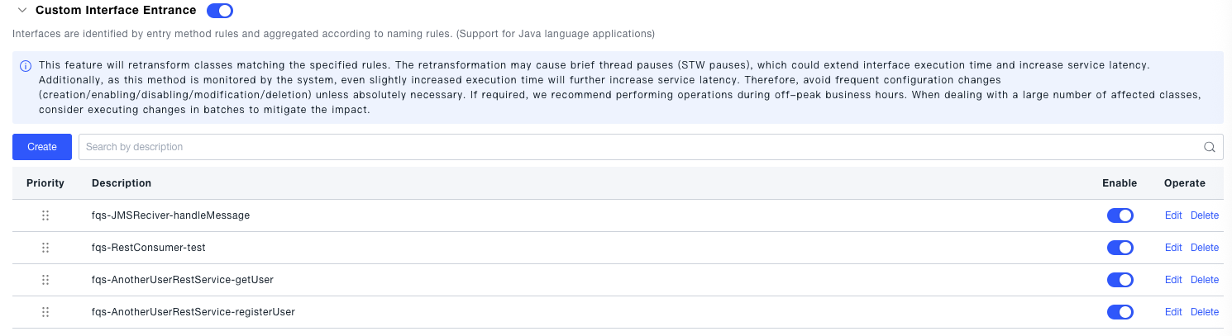Click drag handle for fqs-AnotherUserRestService-getUser row
1232x336 pixels.
45,280
